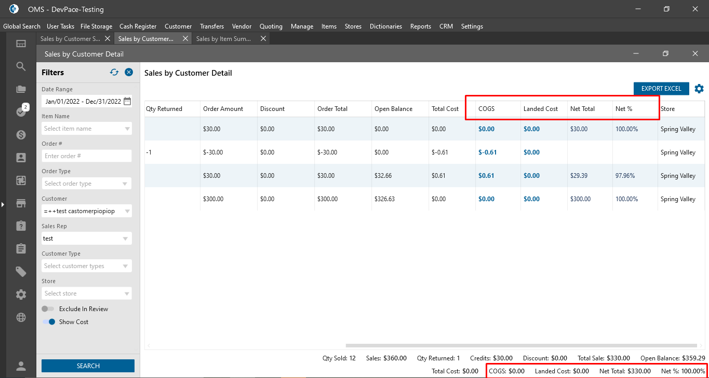709x378 pixels.
Task: Expand the Item Name dropdown
Action: coord(86,129)
